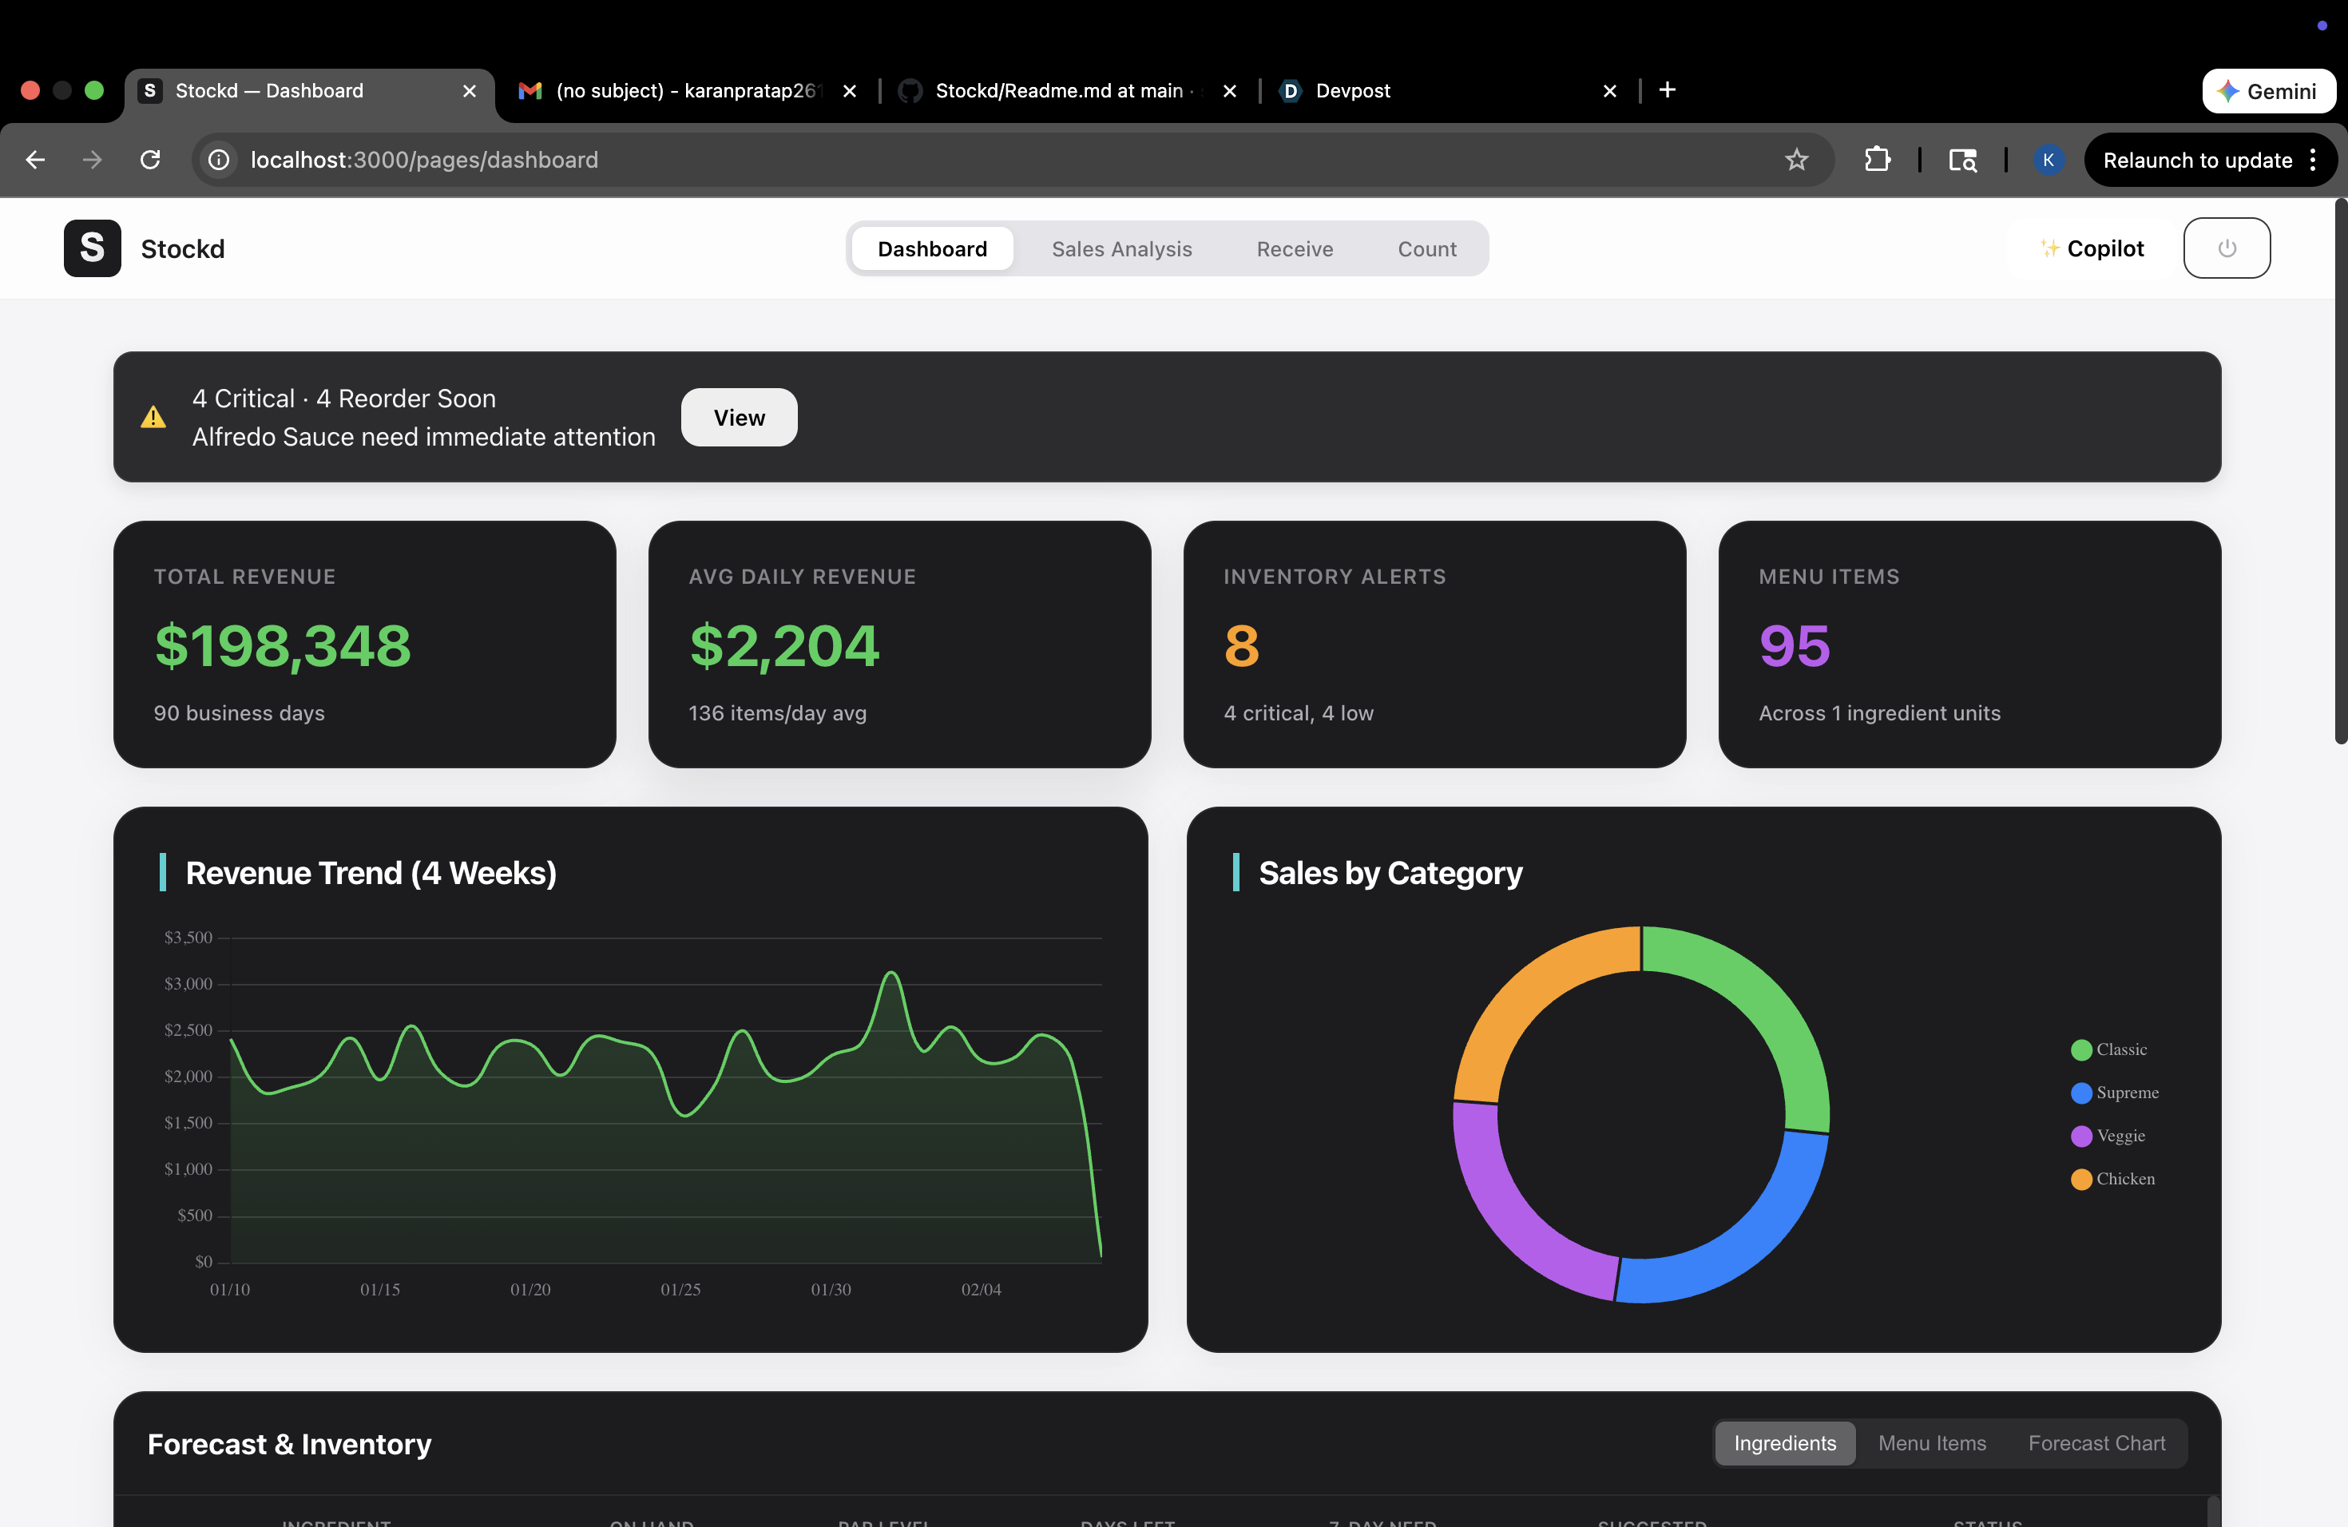Open the browser extensions puzzle icon
The image size is (2348, 1527).
tap(1877, 160)
